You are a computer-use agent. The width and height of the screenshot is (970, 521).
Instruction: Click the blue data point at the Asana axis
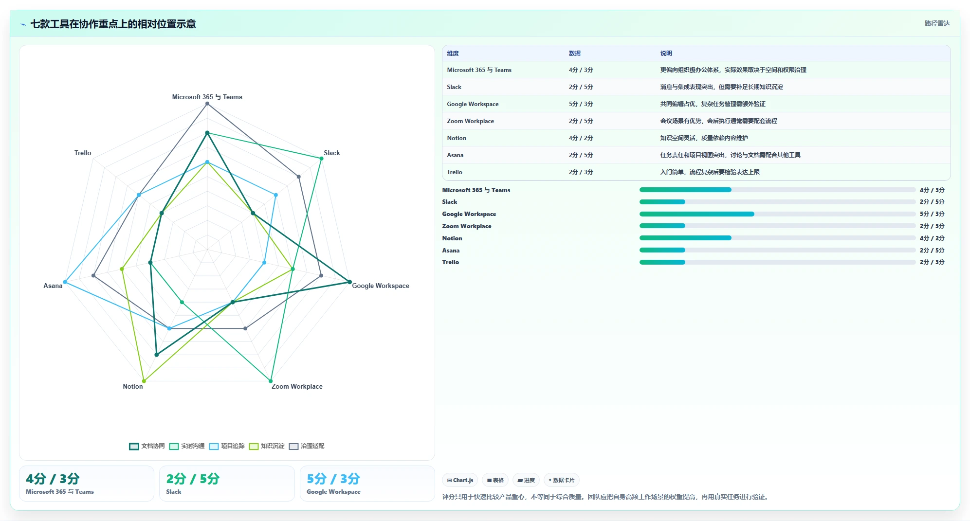(65, 282)
